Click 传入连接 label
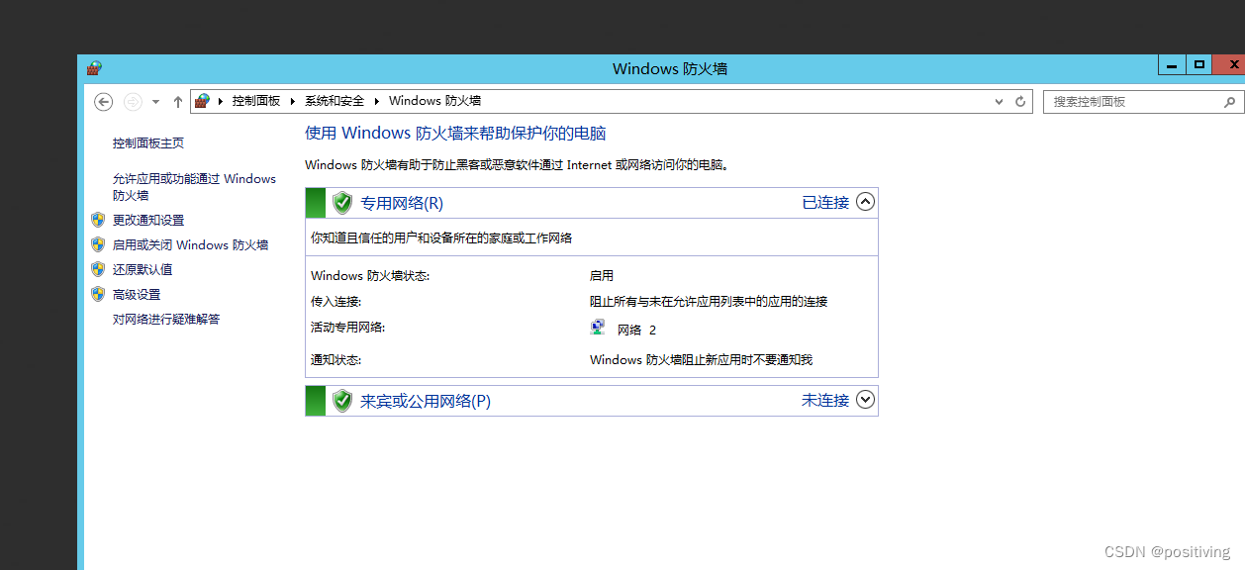Viewport: 1245px width, 570px height. tap(336, 301)
